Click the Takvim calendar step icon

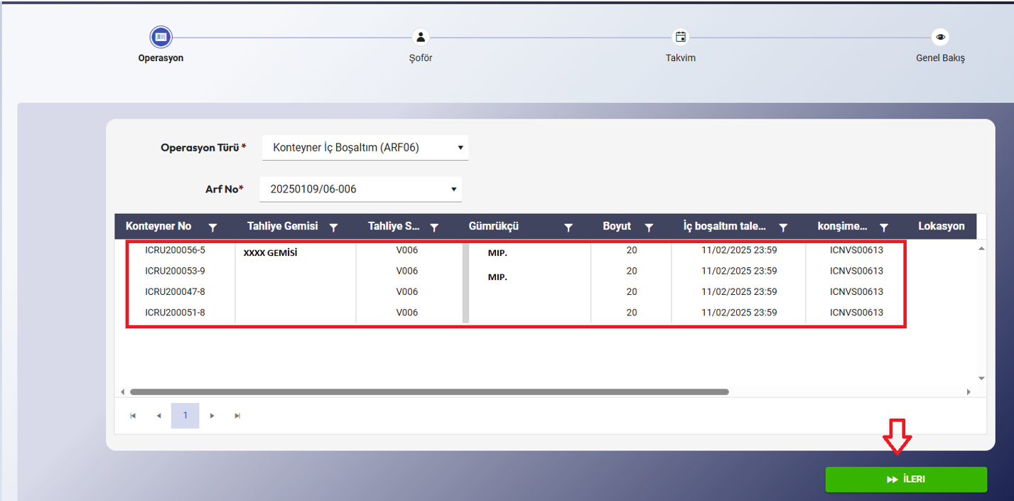(680, 37)
